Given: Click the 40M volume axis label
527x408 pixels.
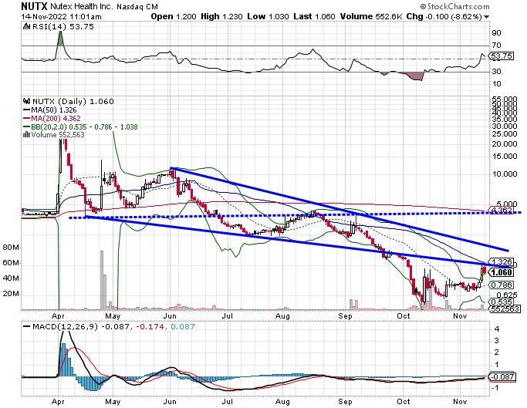Looking at the screenshot, I should point(11,278).
